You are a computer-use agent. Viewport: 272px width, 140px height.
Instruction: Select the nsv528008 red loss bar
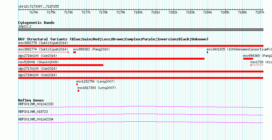[x=61, y=65]
